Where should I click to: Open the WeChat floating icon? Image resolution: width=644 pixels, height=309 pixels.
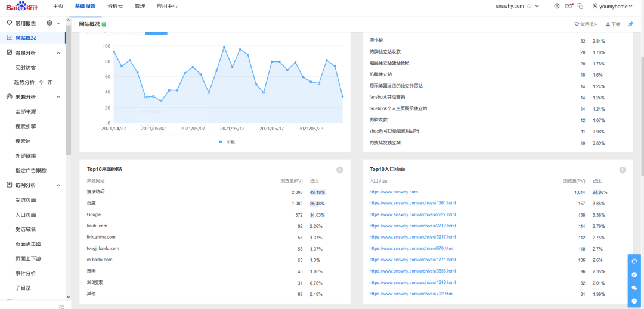(x=634, y=288)
